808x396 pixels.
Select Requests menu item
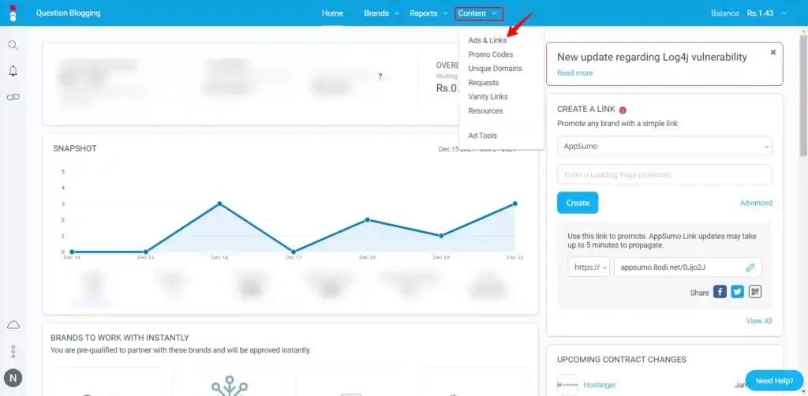coord(484,82)
